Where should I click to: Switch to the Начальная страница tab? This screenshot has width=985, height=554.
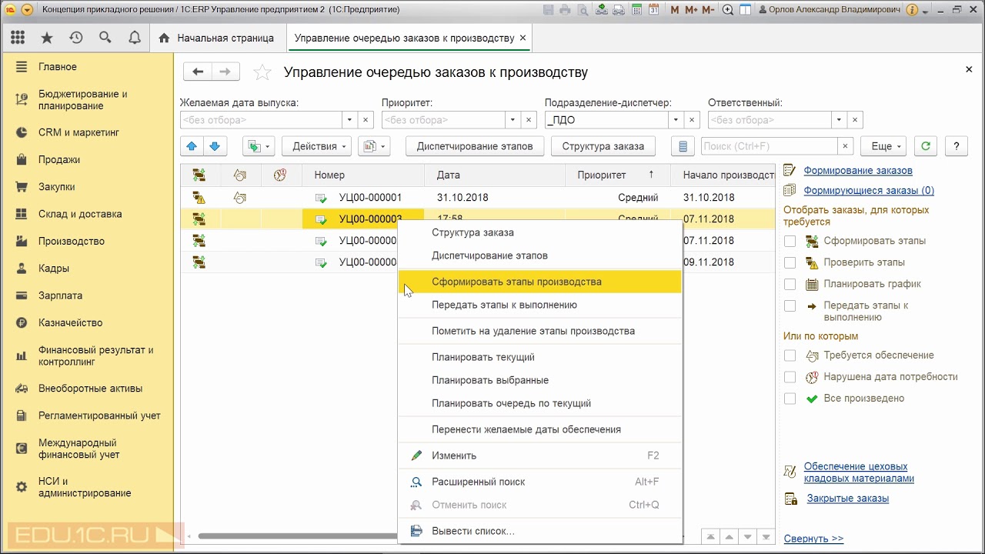pos(223,37)
